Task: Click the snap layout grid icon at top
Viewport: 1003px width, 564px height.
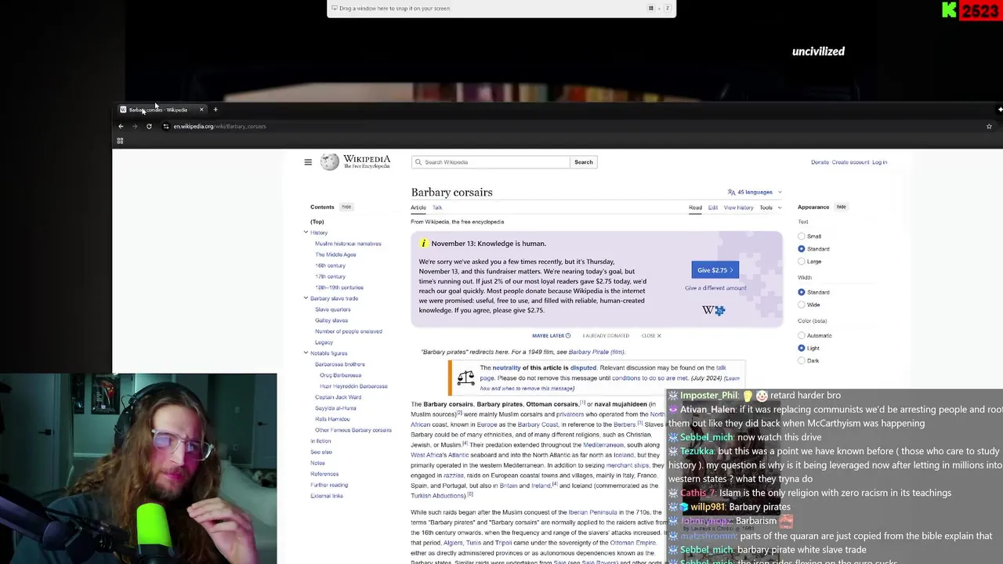Action: coord(650,9)
